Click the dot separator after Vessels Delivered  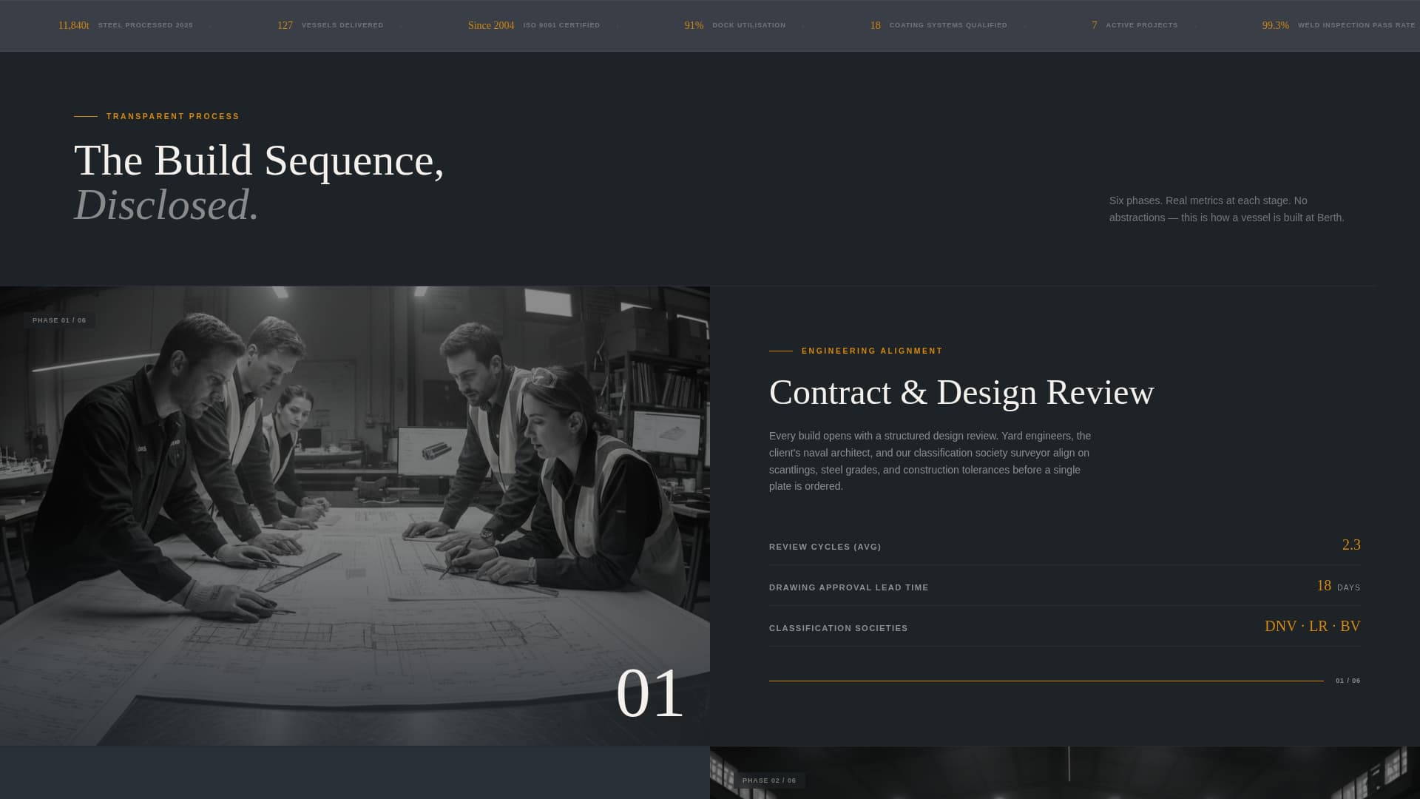[x=399, y=25]
